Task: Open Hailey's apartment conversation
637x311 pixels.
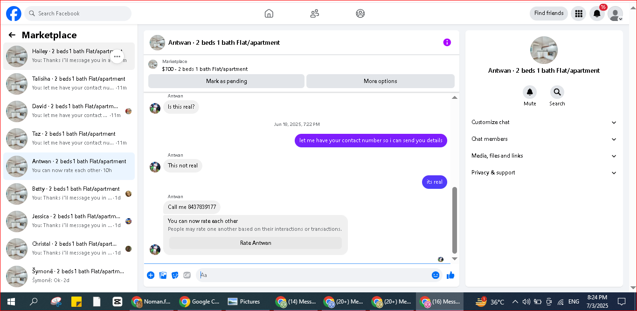Action: pos(69,56)
